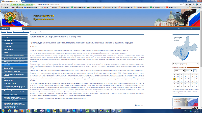This screenshot has height=113, width=202.
Task: Open Google Chrome from the taskbar
Action: [x=29, y=110]
